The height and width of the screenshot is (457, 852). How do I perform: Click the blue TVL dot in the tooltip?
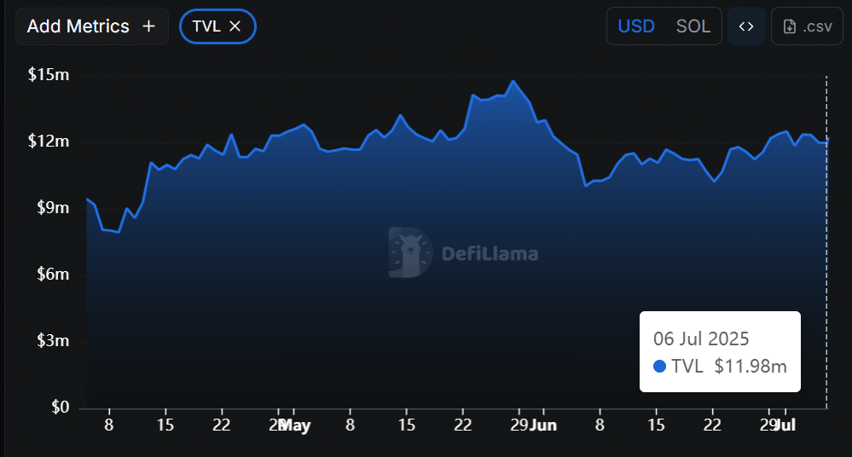tap(659, 367)
